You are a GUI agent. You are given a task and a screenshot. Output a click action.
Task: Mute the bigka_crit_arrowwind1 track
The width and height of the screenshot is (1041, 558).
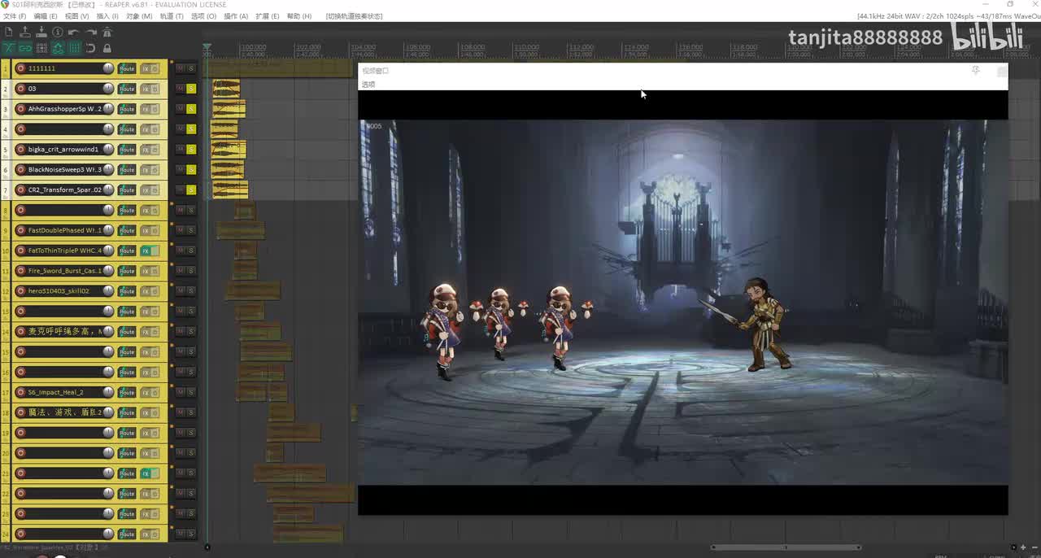(180, 150)
